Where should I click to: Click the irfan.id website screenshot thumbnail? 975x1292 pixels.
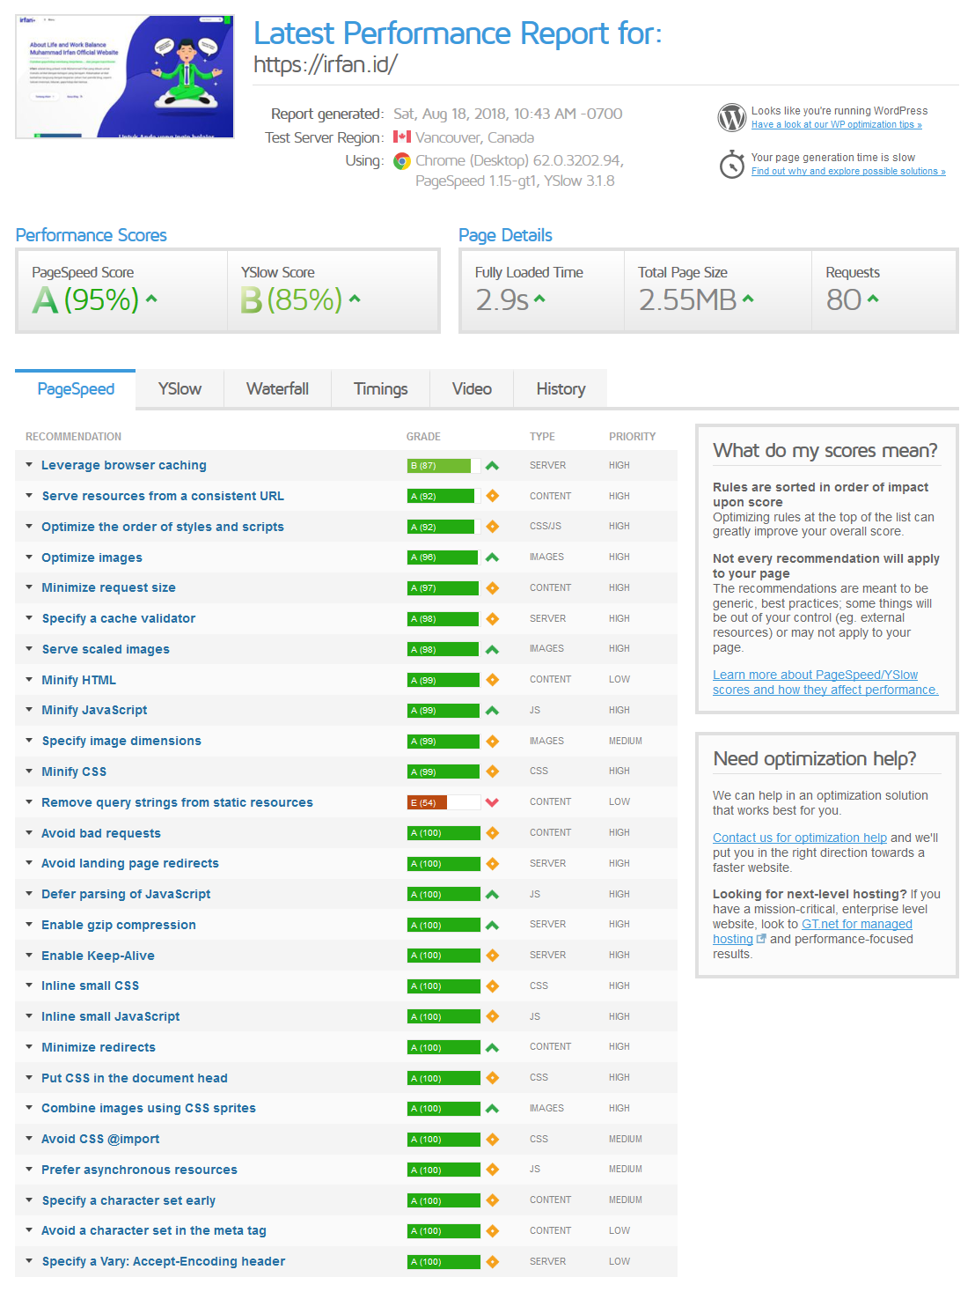[125, 77]
